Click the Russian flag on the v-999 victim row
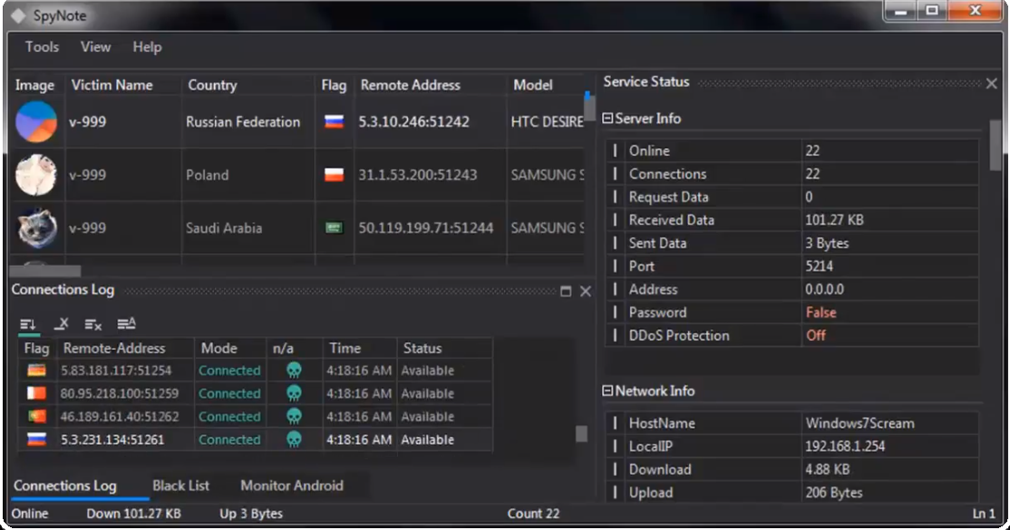1010x530 pixels. point(334,121)
